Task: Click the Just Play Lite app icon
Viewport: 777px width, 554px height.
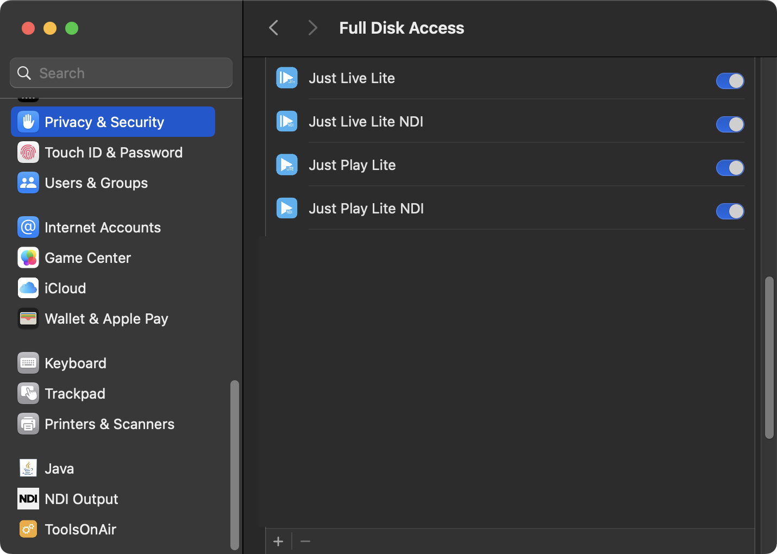Action: pos(287,165)
